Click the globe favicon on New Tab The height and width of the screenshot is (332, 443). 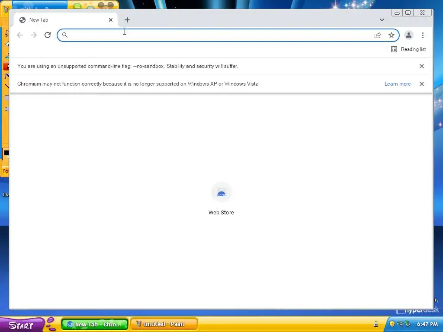pyautogui.click(x=22, y=20)
